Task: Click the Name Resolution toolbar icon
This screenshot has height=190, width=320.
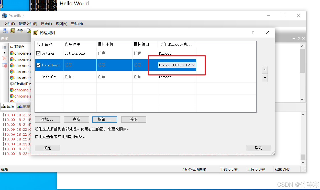Action: tap(20, 31)
